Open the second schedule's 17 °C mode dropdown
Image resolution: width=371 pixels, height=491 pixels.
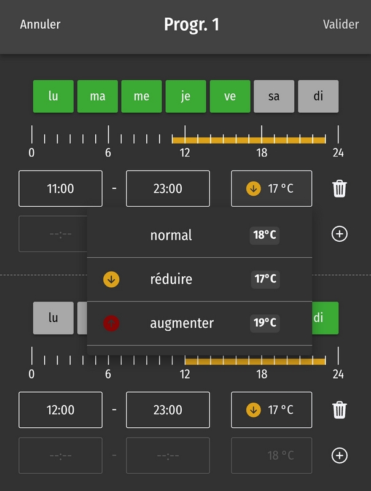(x=271, y=409)
